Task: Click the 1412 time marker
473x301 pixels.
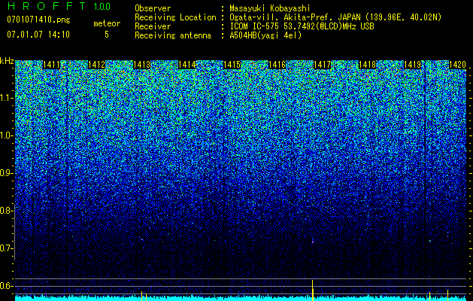Action: (96, 65)
